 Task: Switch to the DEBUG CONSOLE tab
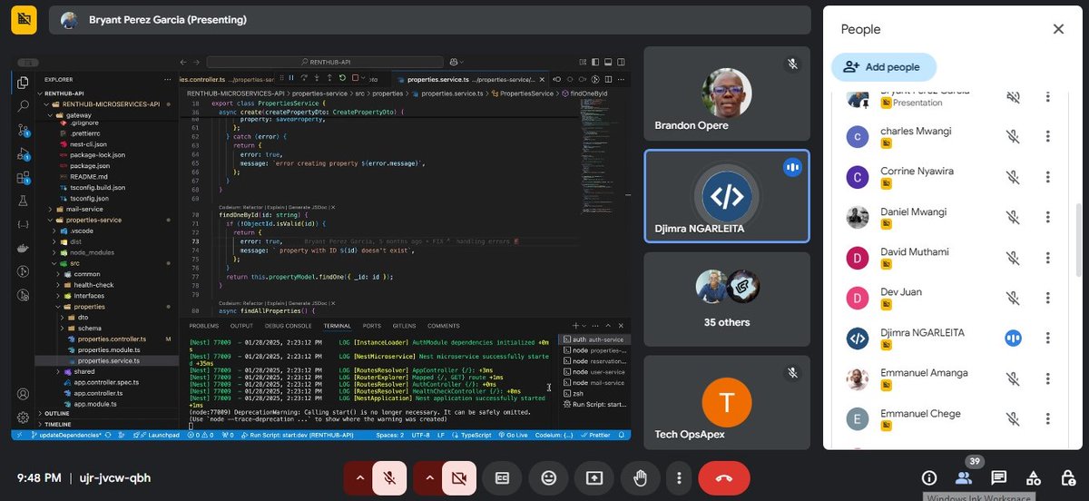click(x=289, y=326)
